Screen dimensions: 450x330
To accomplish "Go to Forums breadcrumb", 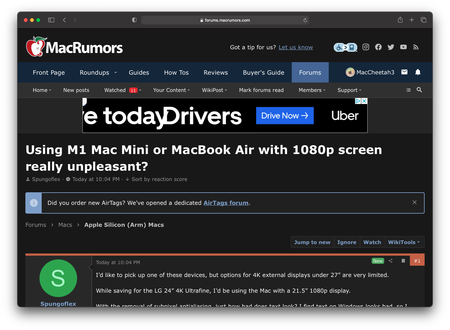I will click(x=36, y=225).
